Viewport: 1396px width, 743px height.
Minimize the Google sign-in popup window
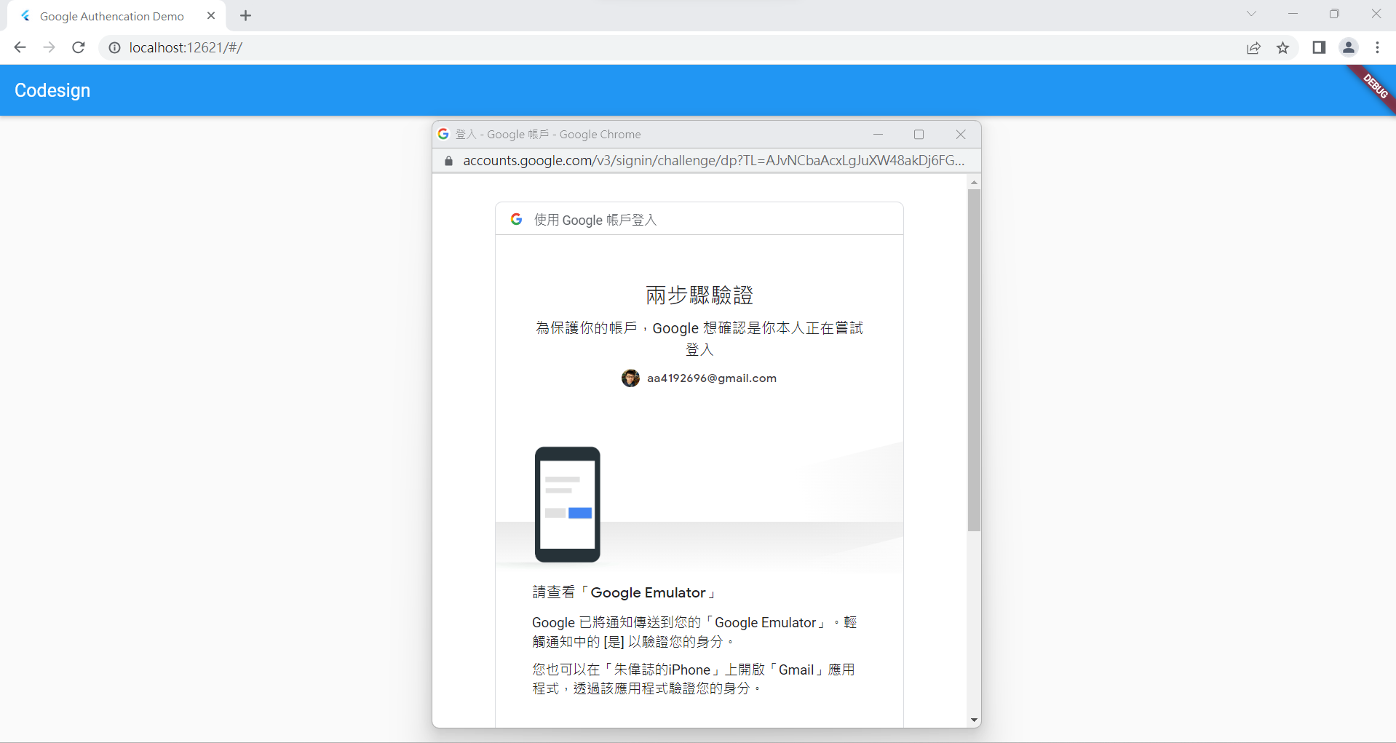[x=878, y=134]
